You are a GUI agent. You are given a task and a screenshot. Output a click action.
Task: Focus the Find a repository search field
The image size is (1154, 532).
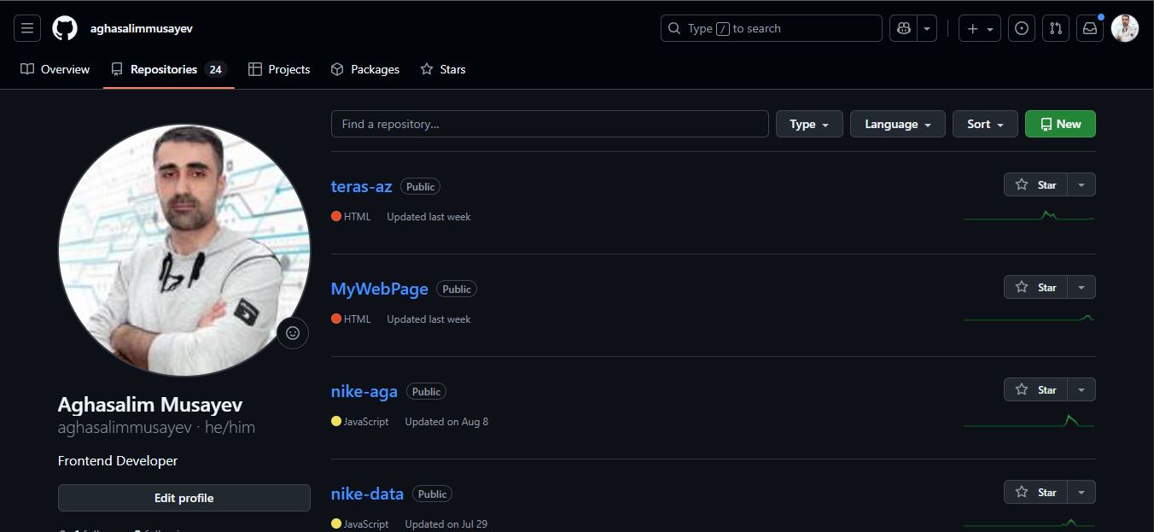[550, 124]
